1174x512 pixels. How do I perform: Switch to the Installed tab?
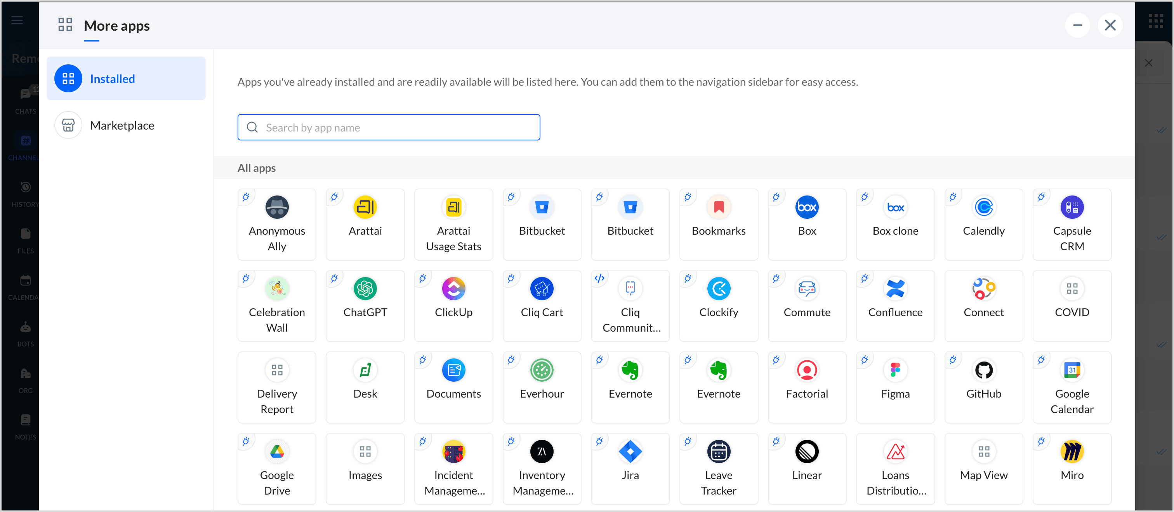(126, 78)
